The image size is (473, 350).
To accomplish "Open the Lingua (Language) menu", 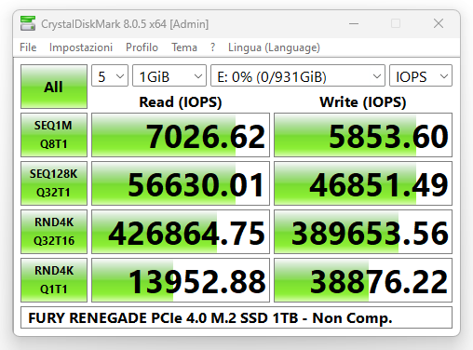I will click(x=274, y=47).
